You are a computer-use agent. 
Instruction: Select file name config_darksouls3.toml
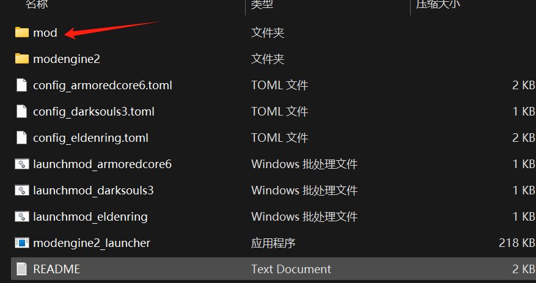tap(94, 112)
